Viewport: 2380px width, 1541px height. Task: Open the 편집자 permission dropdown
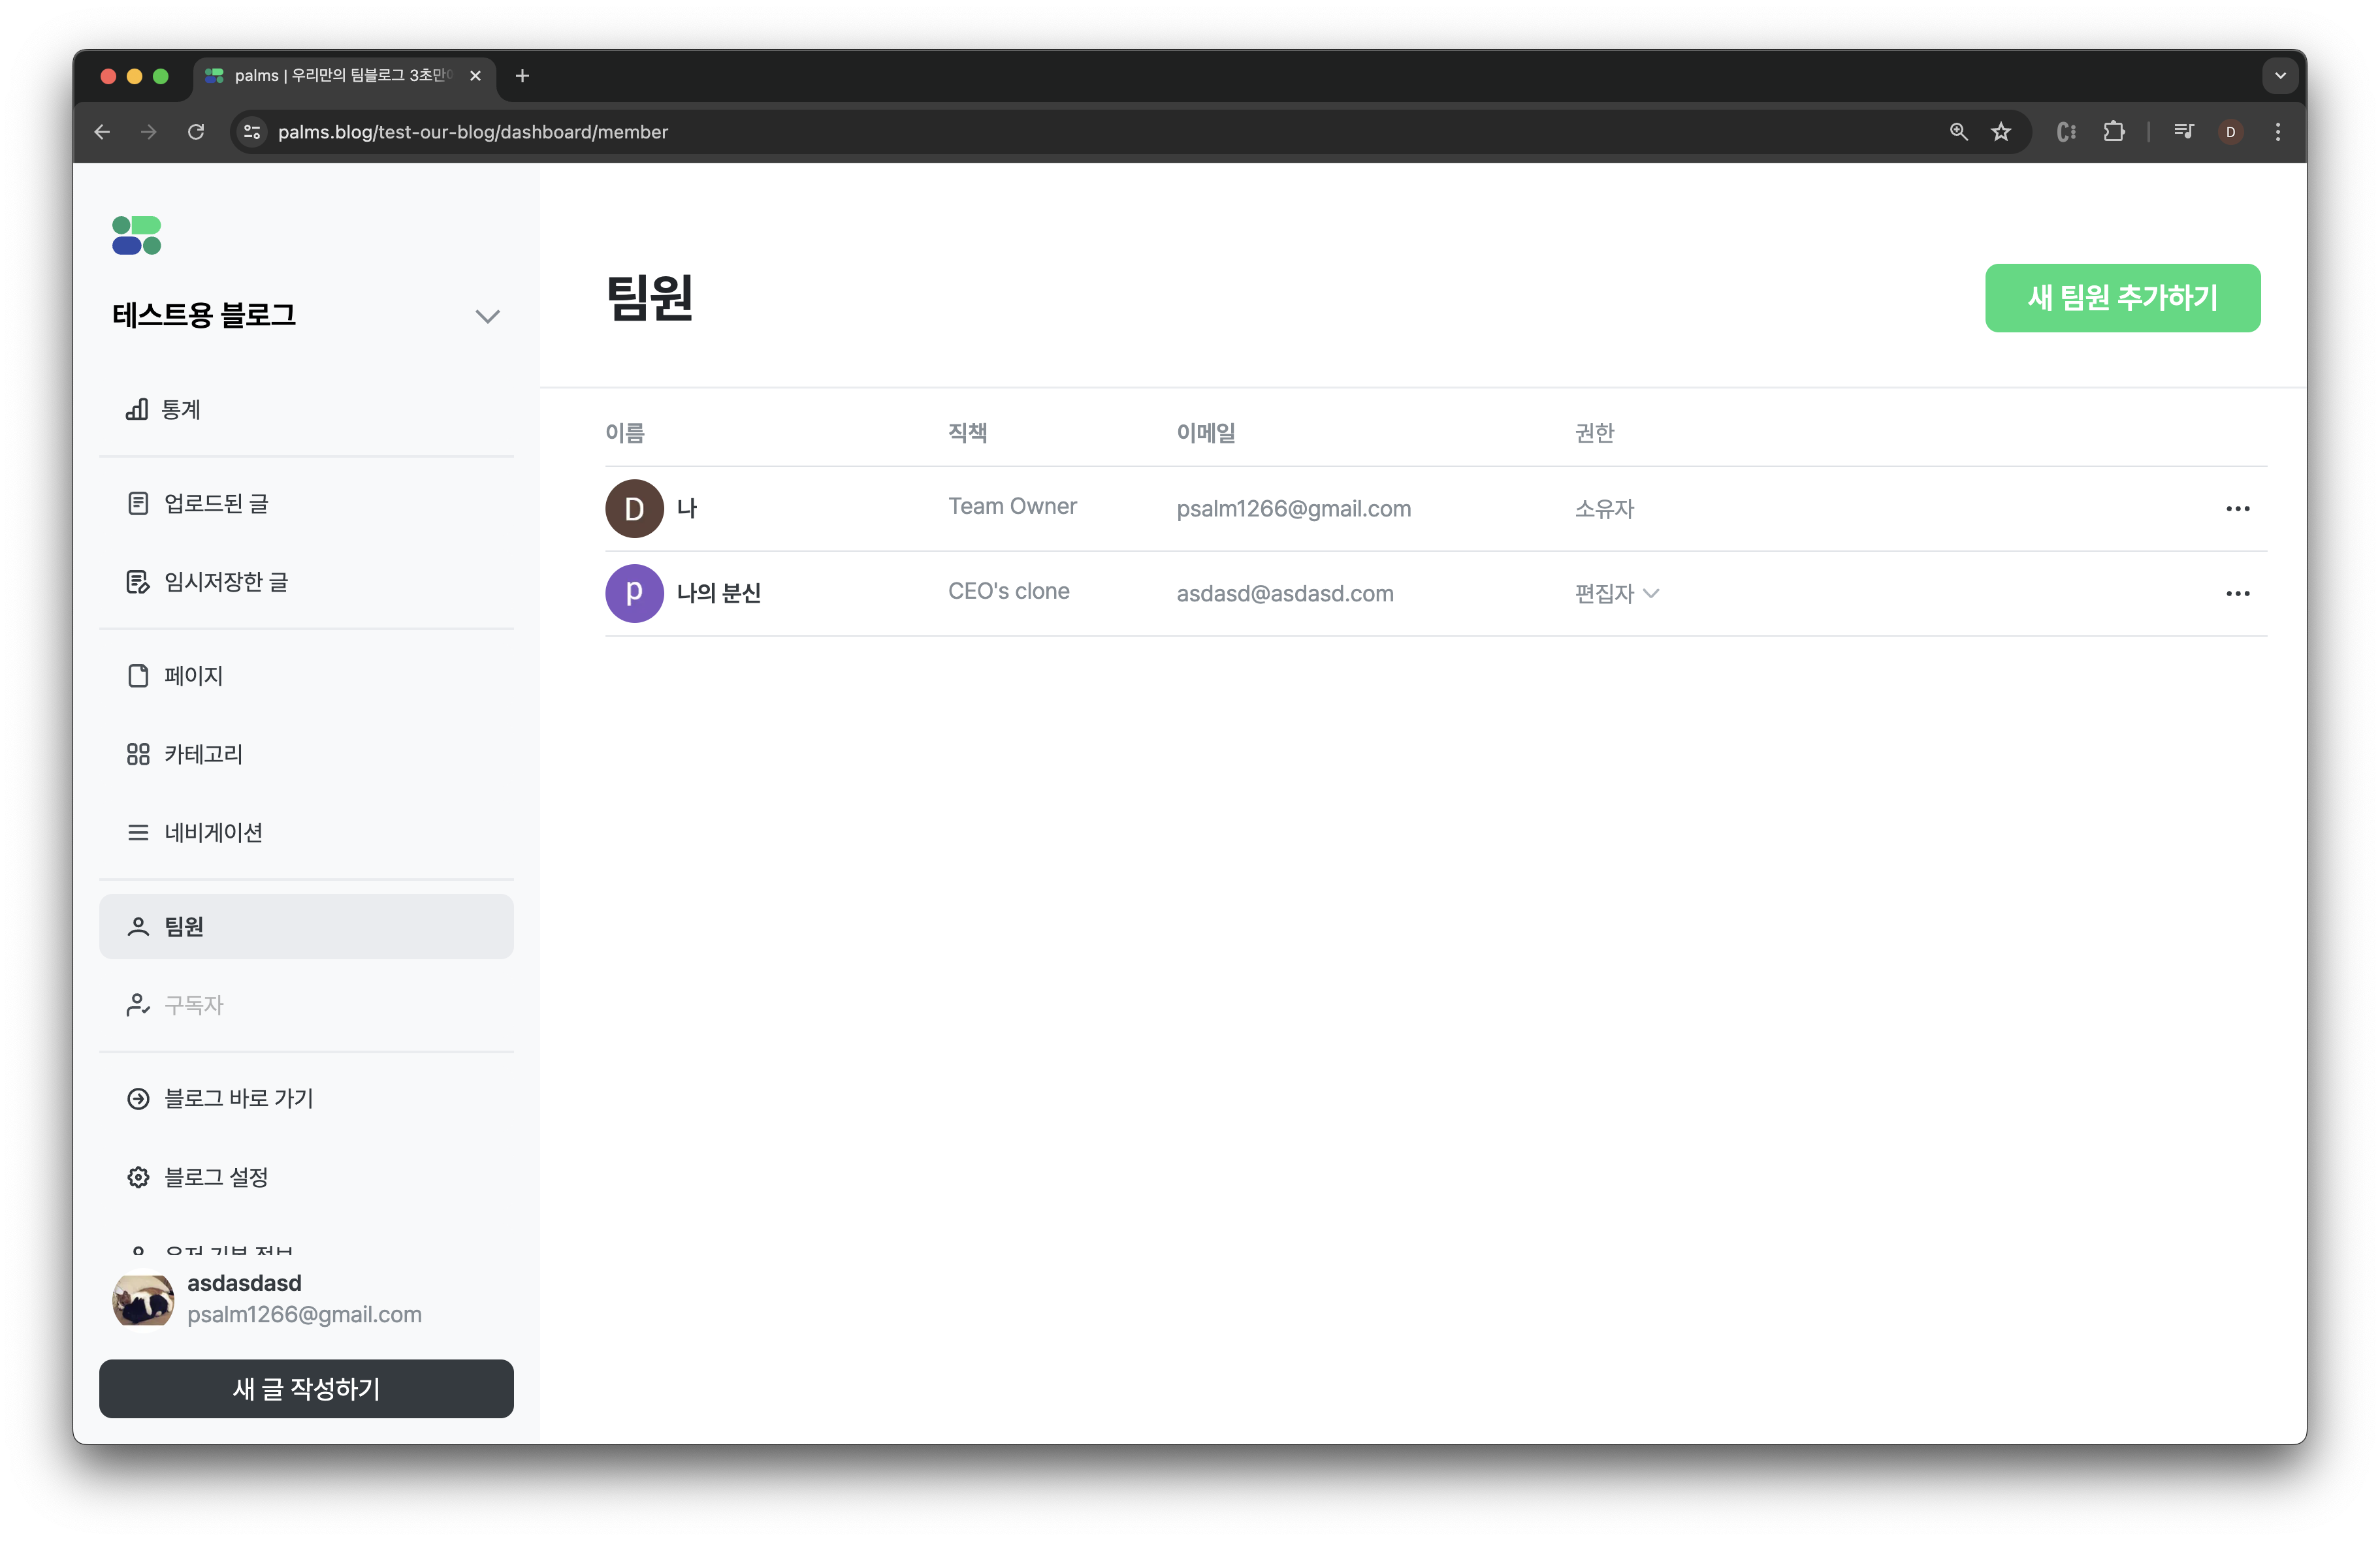tap(1616, 593)
